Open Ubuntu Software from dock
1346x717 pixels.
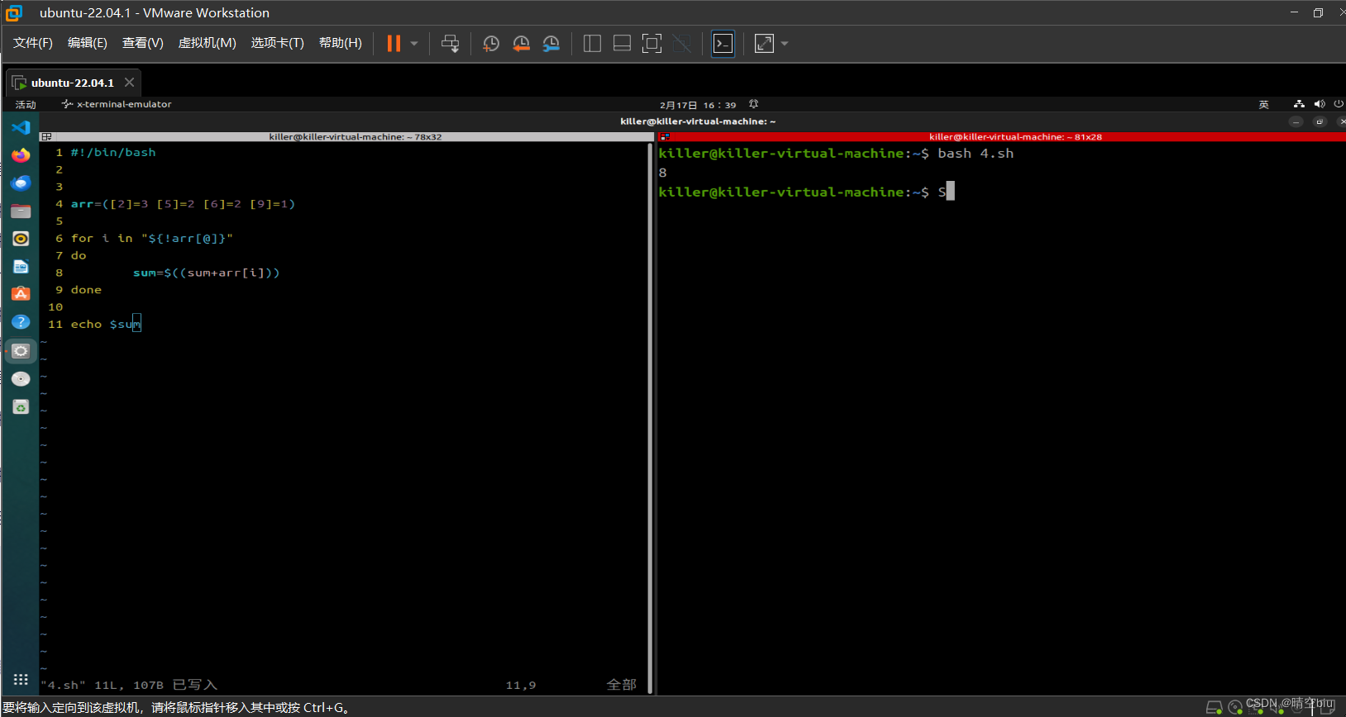tap(21, 294)
